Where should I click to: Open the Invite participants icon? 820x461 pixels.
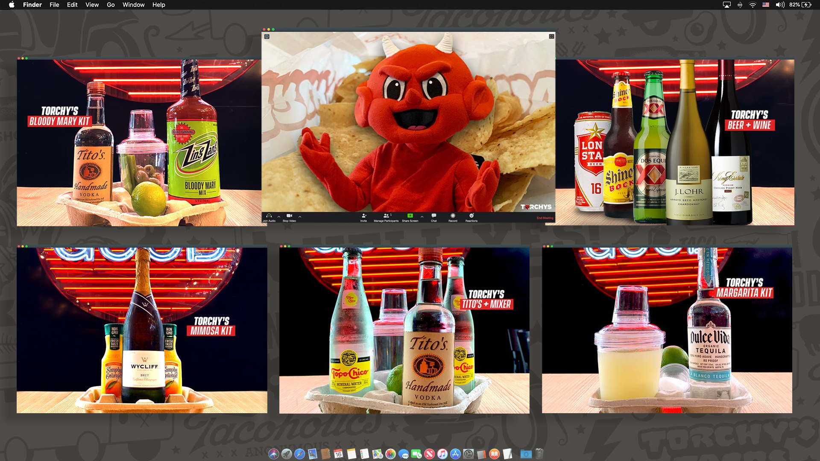363,216
